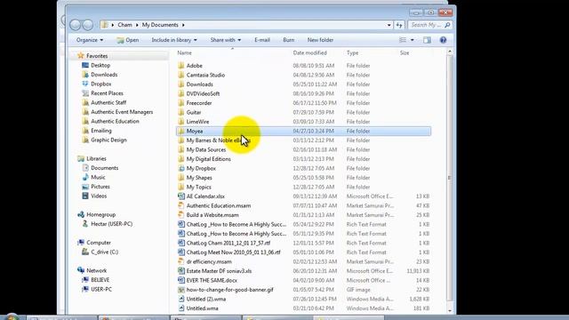
Task: Select the My Dropbox folder
Action: [x=201, y=168]
